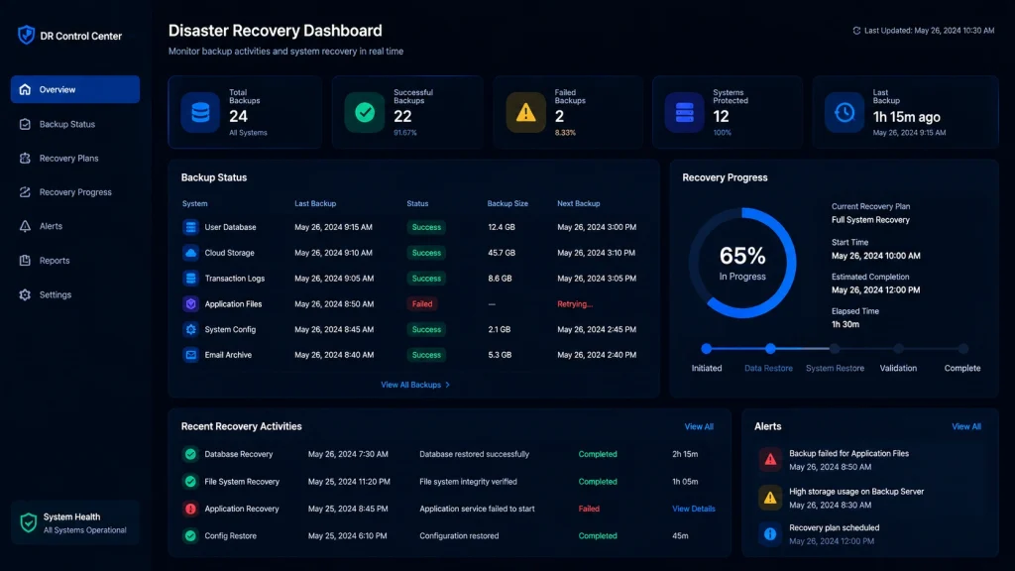Click the High storage usage alert text
The width and height of the screenshot is (1015, 571).
[x=856, y=492]
